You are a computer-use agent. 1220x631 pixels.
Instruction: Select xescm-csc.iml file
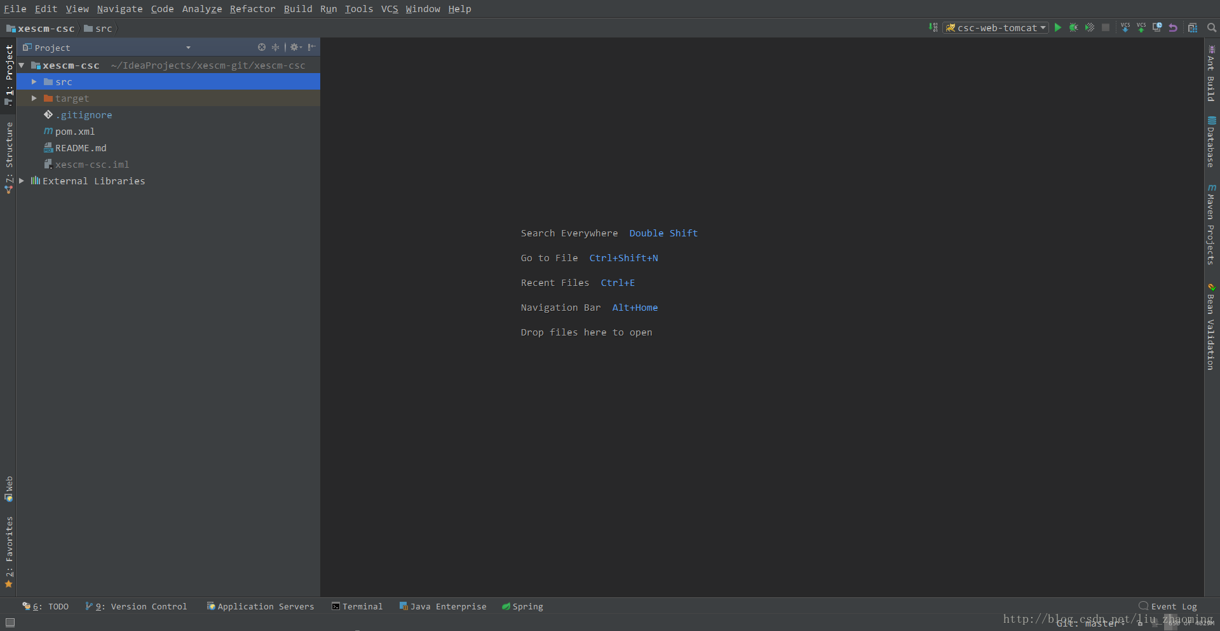coord(91,165)
